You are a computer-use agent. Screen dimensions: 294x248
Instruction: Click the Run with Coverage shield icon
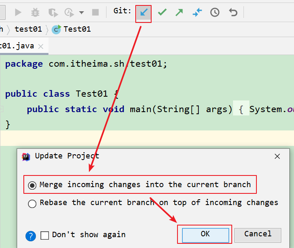[52, 12]
